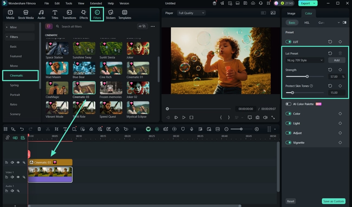Enable the AI Color Palette switch
Viewport: 352px width, 207px height.
pos(288,104)
